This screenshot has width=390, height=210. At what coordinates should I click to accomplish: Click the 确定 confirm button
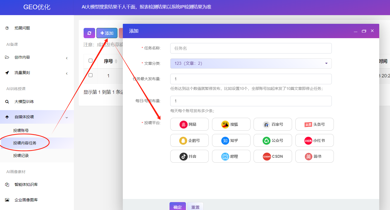177,206
